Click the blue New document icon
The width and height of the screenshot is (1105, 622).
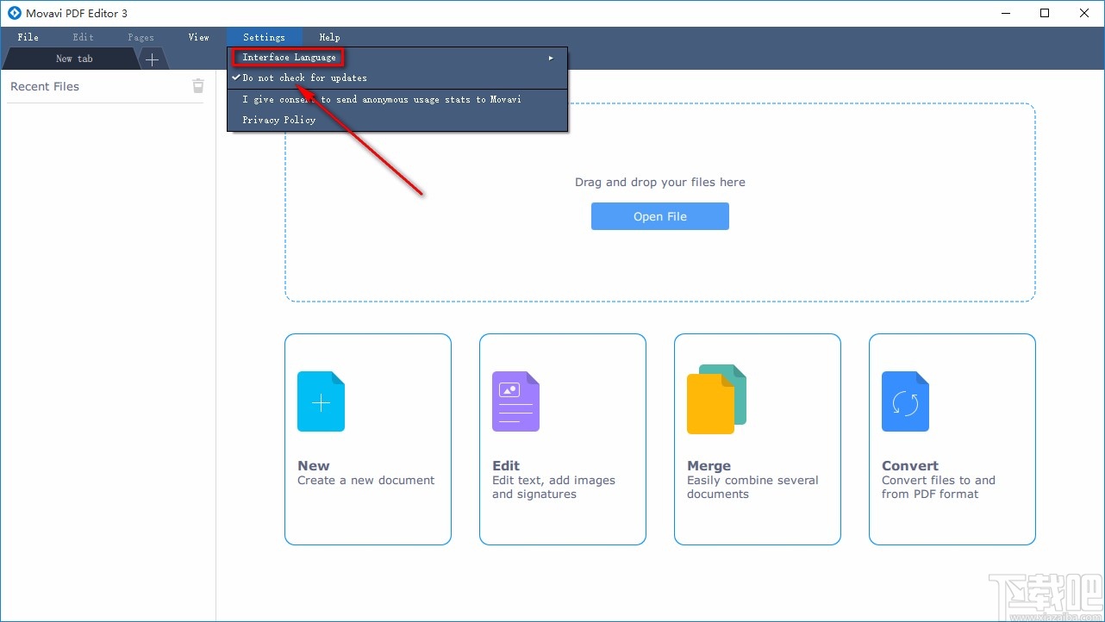(321, 401)
